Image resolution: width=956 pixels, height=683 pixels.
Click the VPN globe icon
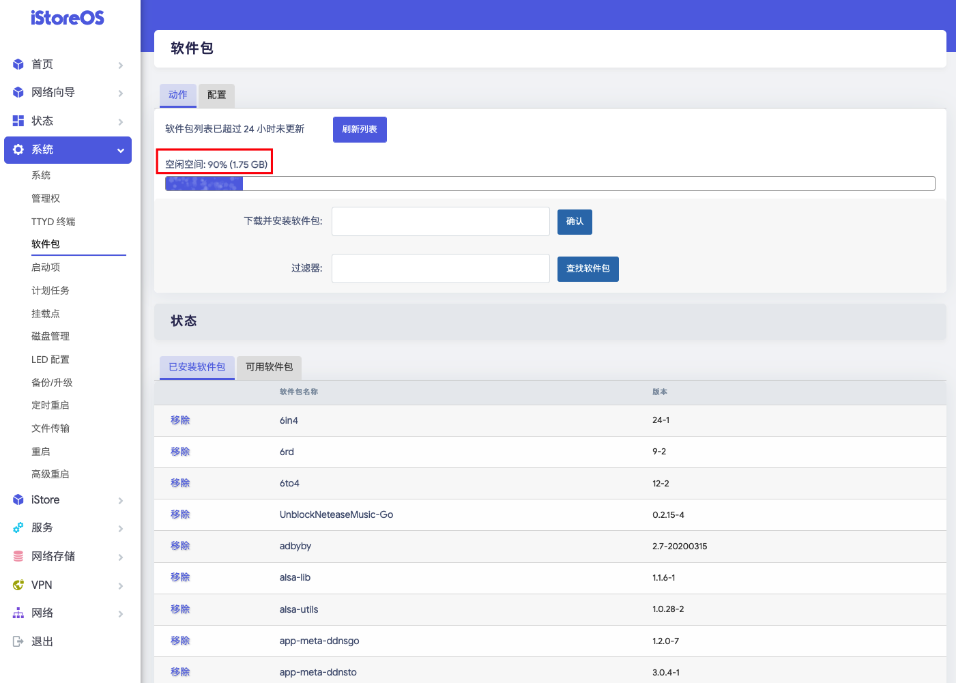point(18,585)
